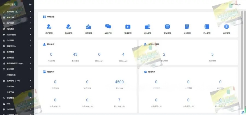Expand 直播管理 (Live) sidebar section

[16, 81]
